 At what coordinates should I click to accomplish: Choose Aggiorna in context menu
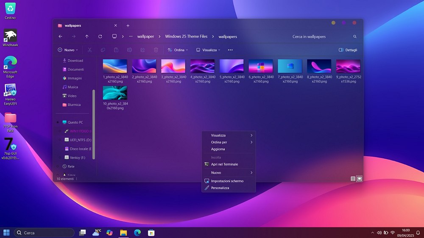coord(229,149)
